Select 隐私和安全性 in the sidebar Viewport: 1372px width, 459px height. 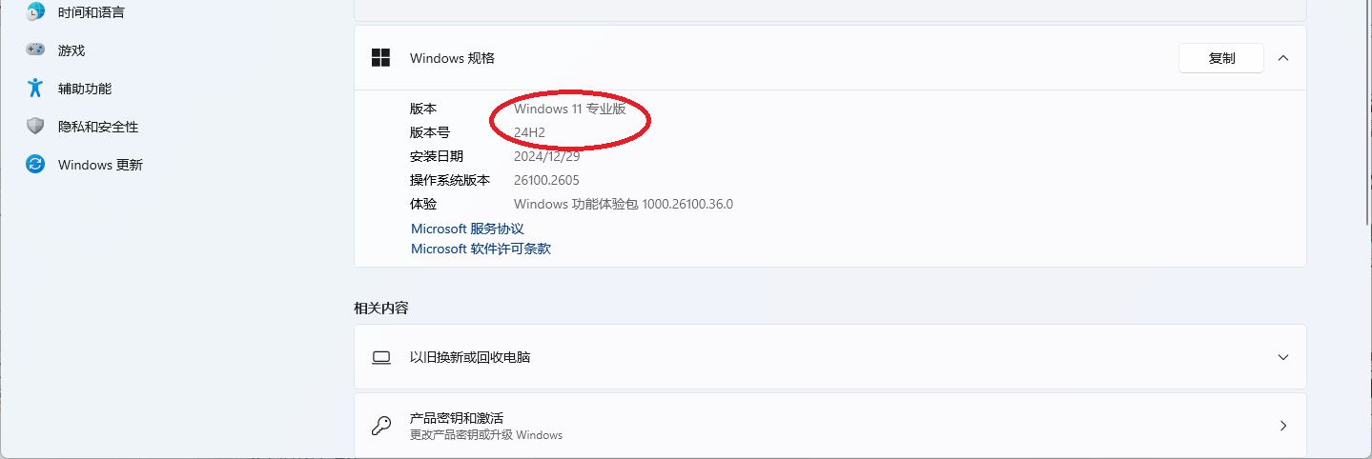pyautogui.click(x=98, y=127)
